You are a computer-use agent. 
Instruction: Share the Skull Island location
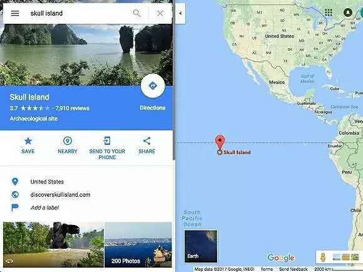(x=147, y=145)
